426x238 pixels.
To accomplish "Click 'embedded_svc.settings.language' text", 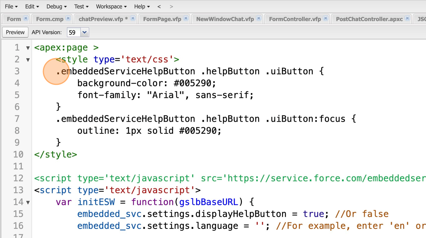I will tap(157, 226).
